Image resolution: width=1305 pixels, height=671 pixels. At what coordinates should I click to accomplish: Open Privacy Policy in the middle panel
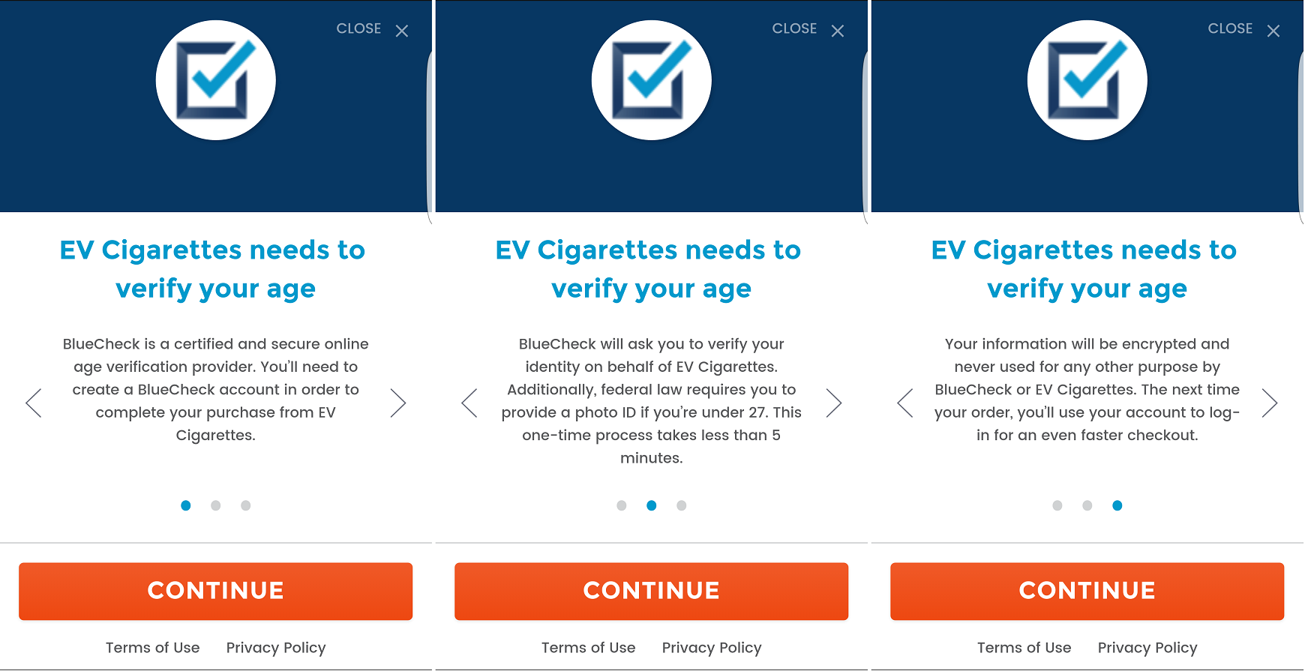[x=711, y=648]
